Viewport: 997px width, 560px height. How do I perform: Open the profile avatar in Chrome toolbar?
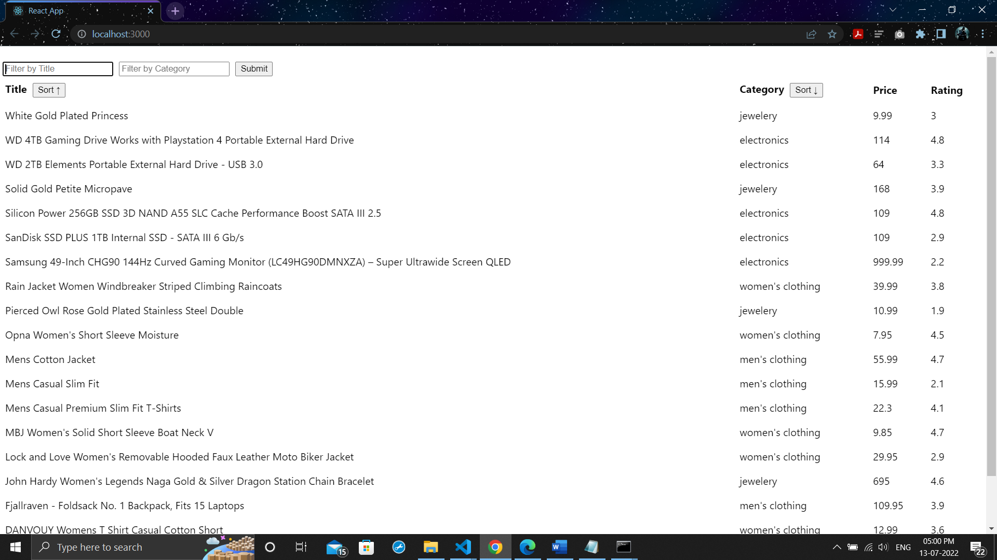pyautogui.click(x=962, y=34)
